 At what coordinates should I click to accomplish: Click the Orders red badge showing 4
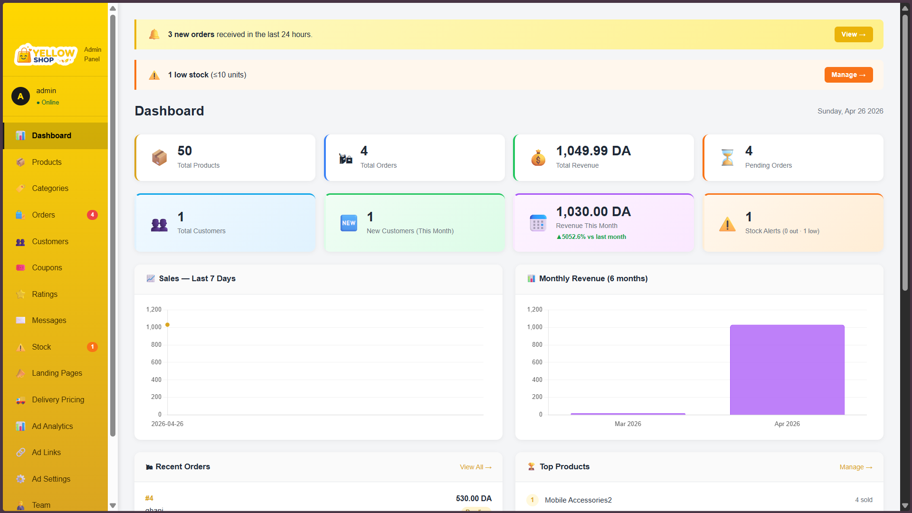pos(92,215)
